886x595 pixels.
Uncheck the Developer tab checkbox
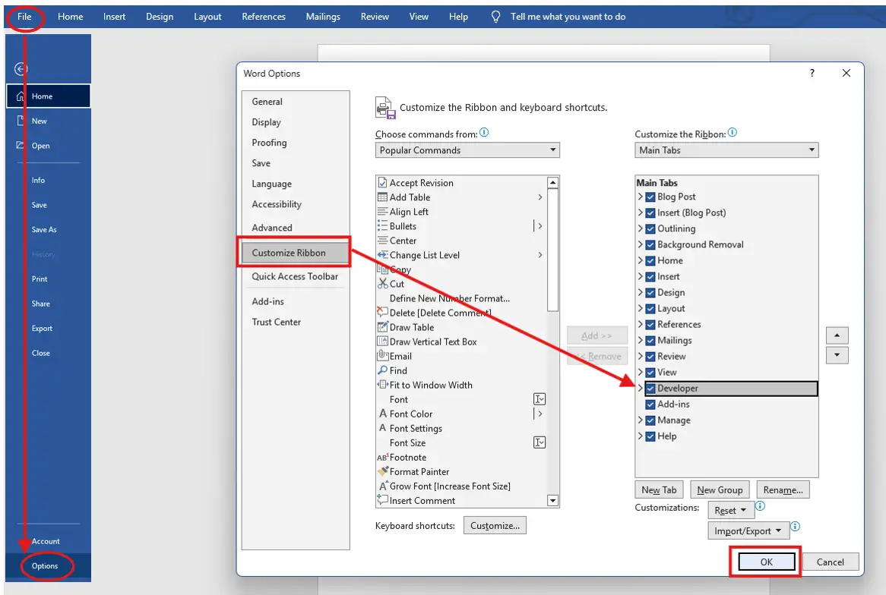[650, 388]
